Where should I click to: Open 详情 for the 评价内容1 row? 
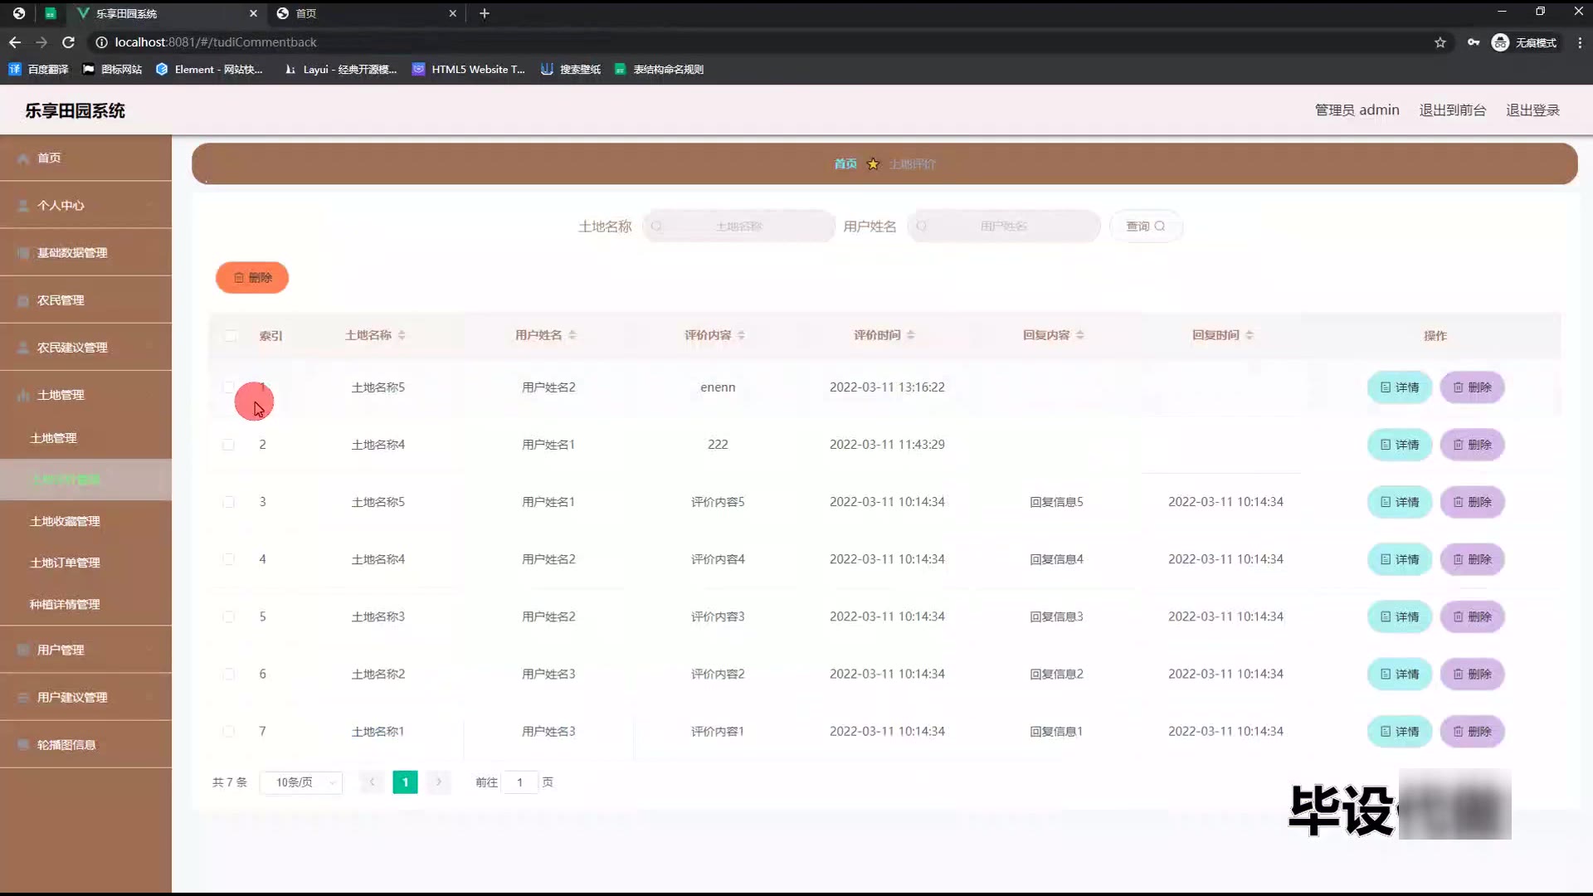tap(1400, 731)
